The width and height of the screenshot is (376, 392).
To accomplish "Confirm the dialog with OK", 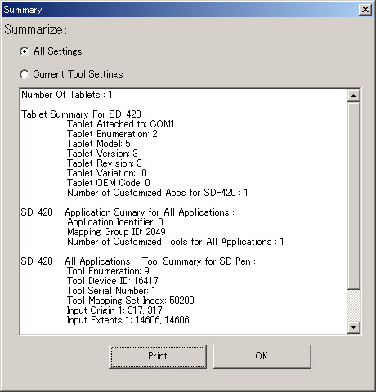I will tap(262, 356).
